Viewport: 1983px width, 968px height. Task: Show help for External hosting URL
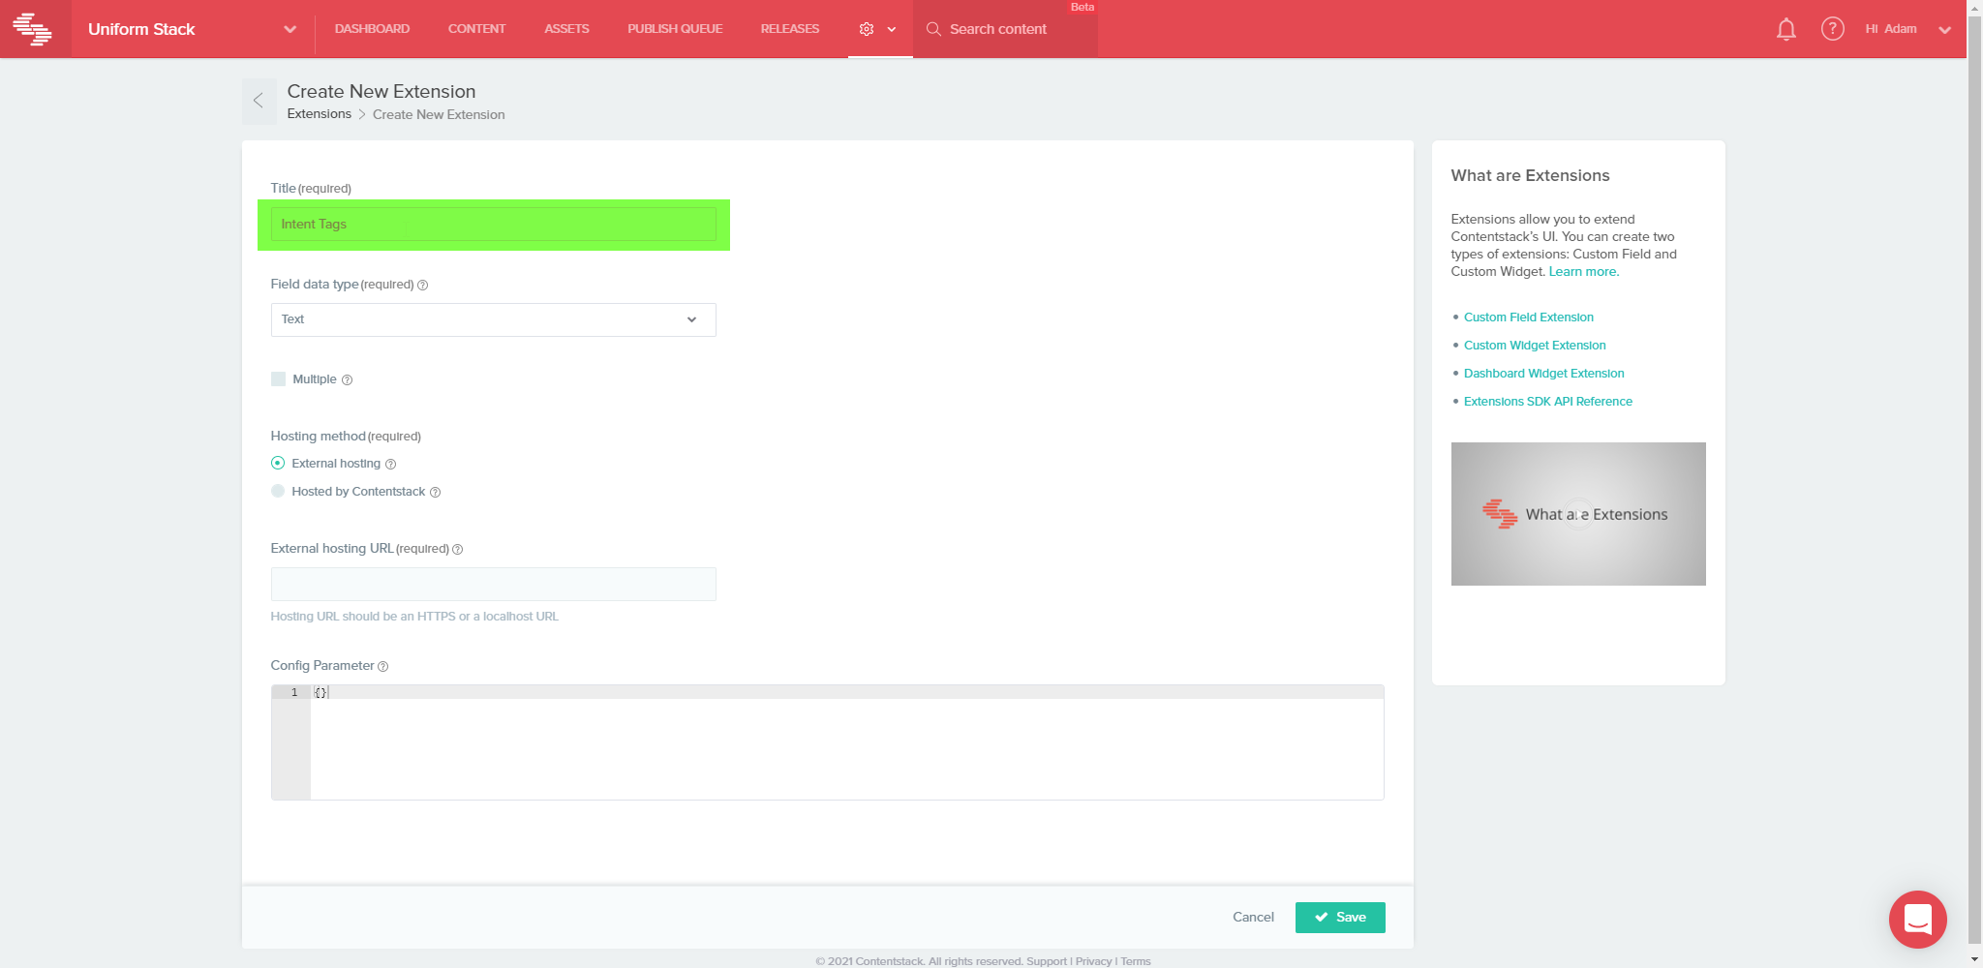coord(457,549)
